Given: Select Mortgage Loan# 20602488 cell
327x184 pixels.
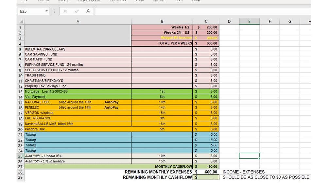Looking at the screenshot, I should point(78,92).
